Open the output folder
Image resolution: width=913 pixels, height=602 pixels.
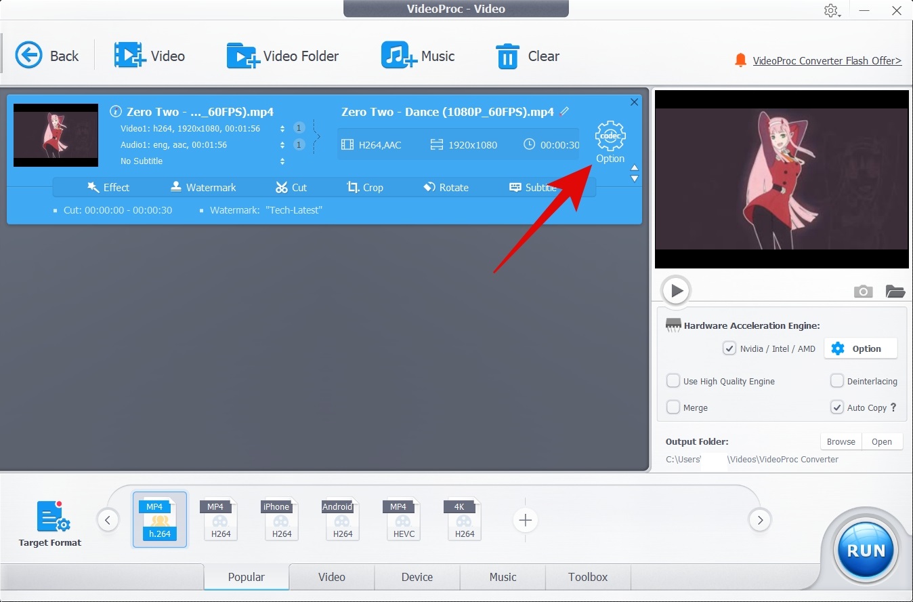(x=882, y=441)
